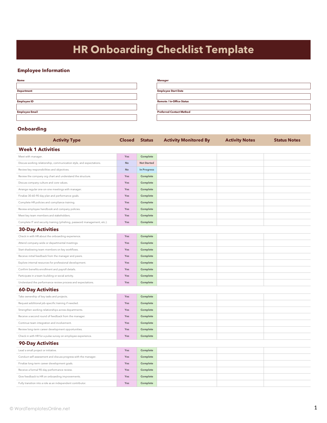Viewport: 327px width, 423px height.
Task: Select the 'Meet with manager.' row text
Action: click(x=31, y=157)
